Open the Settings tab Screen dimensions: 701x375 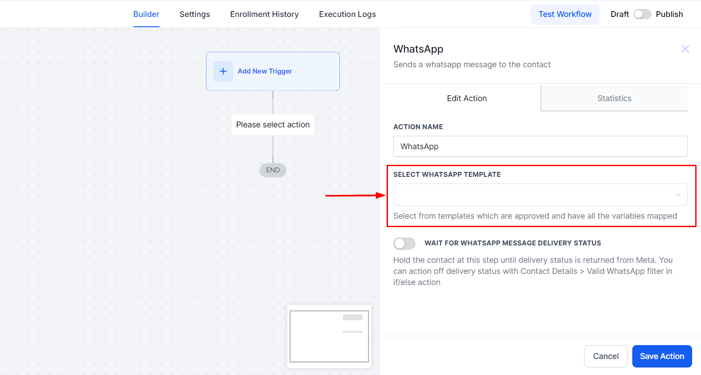click(194, 14)
